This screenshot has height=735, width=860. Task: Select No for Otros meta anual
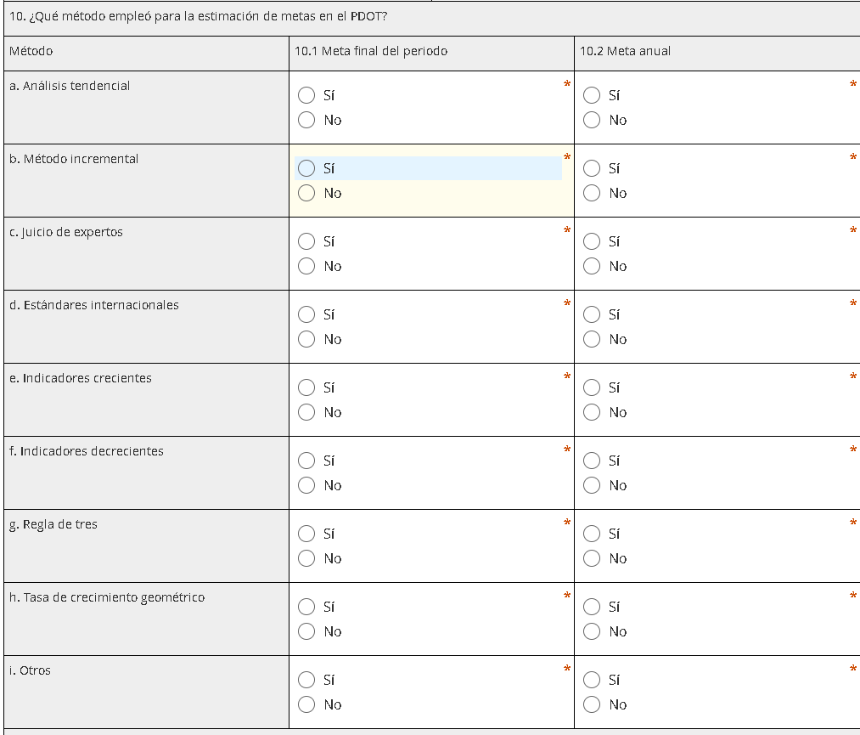tap(592, 704)
